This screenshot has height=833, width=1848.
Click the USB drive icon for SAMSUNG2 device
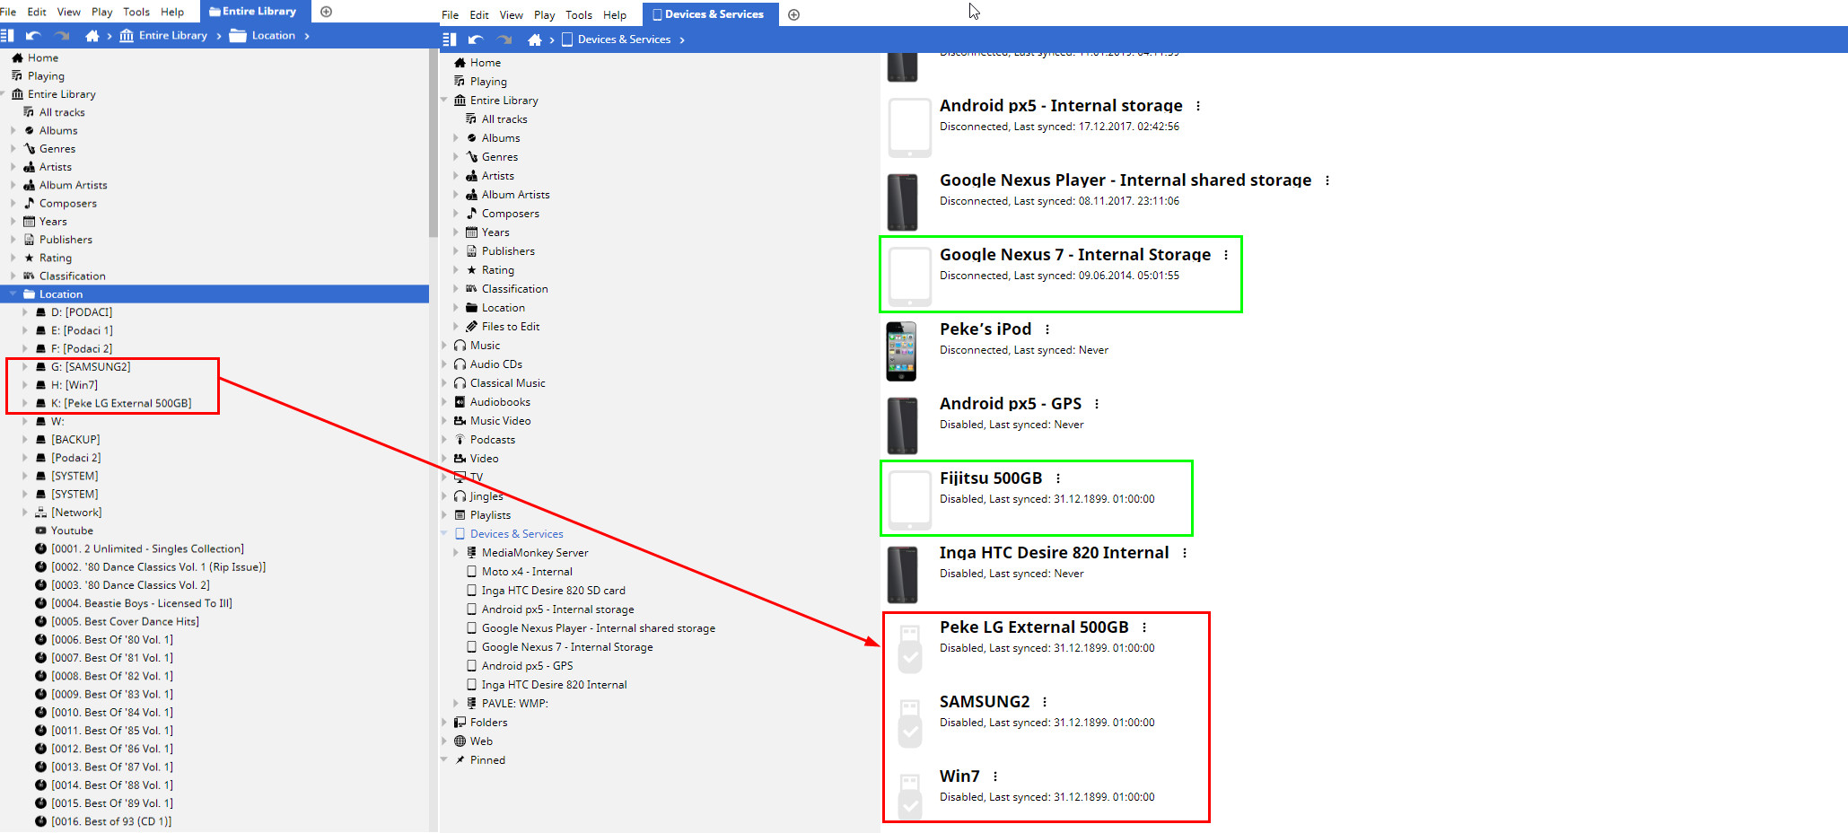click(x=909, y=723)
